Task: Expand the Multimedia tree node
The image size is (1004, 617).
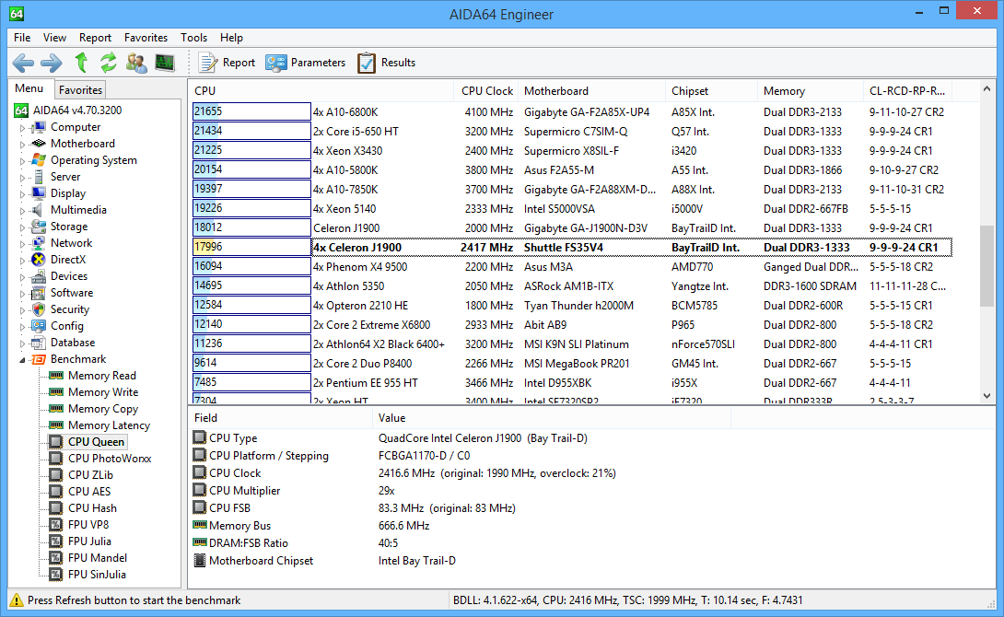Action: pos(22,211)
